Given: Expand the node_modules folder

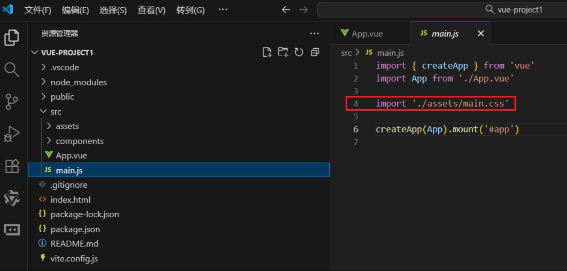Looking at the screenshot, I should (x=179, y=82).
